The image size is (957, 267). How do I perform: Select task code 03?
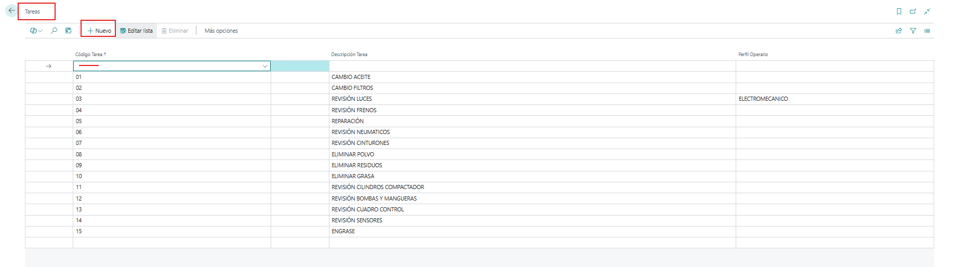point(172,99)
